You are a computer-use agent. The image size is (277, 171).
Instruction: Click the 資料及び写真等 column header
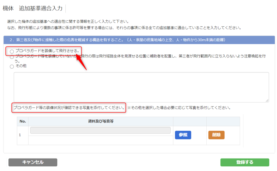click(101, 121)
